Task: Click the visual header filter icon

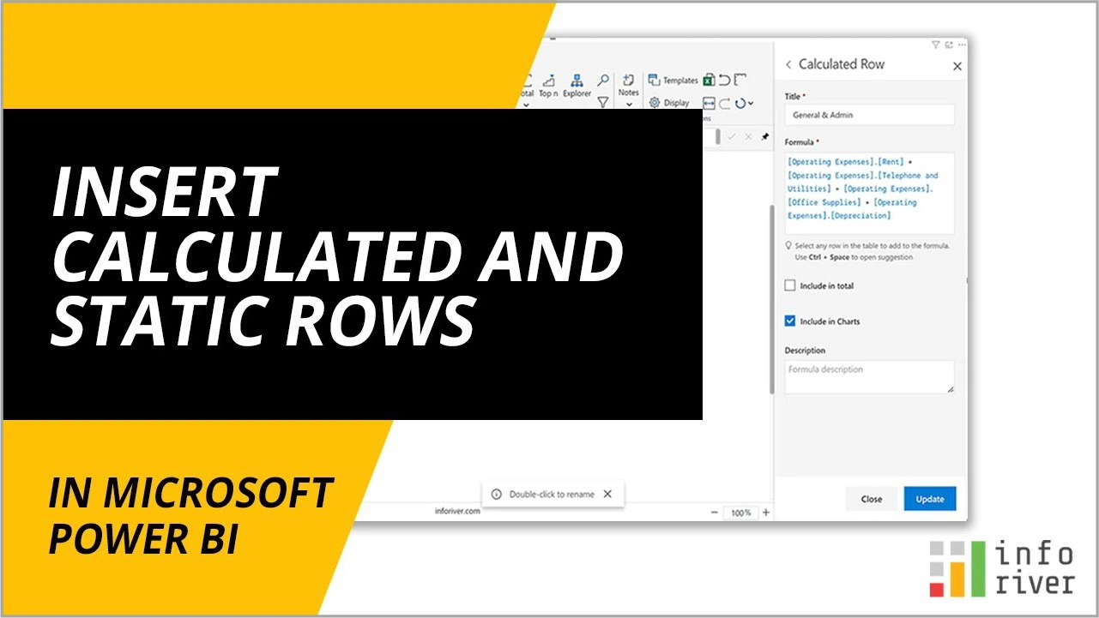Action: click(x=936, y=45)
